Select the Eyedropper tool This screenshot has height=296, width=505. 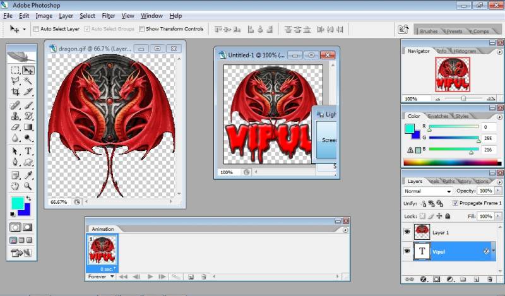tap(28, 175)
